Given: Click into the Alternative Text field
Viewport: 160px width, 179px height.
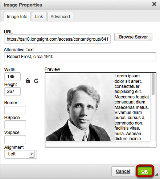Looking at the screenshot, I should [80, 57].
